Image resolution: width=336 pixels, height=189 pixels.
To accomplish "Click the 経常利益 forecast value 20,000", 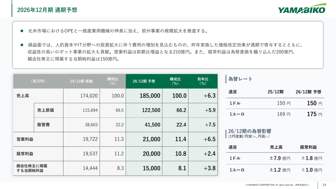I will [x=151, y=154].
